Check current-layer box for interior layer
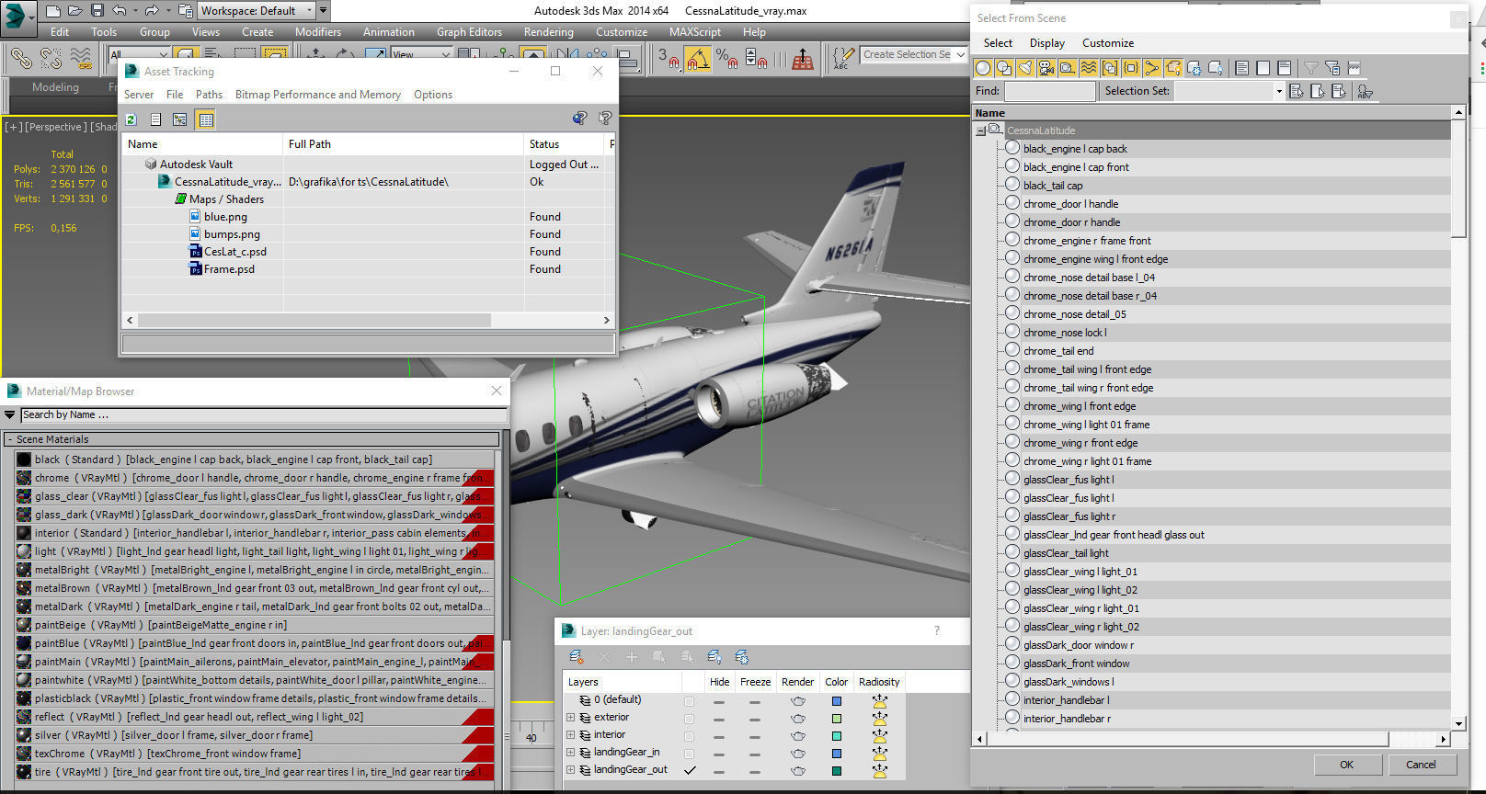 coord(689,736)
